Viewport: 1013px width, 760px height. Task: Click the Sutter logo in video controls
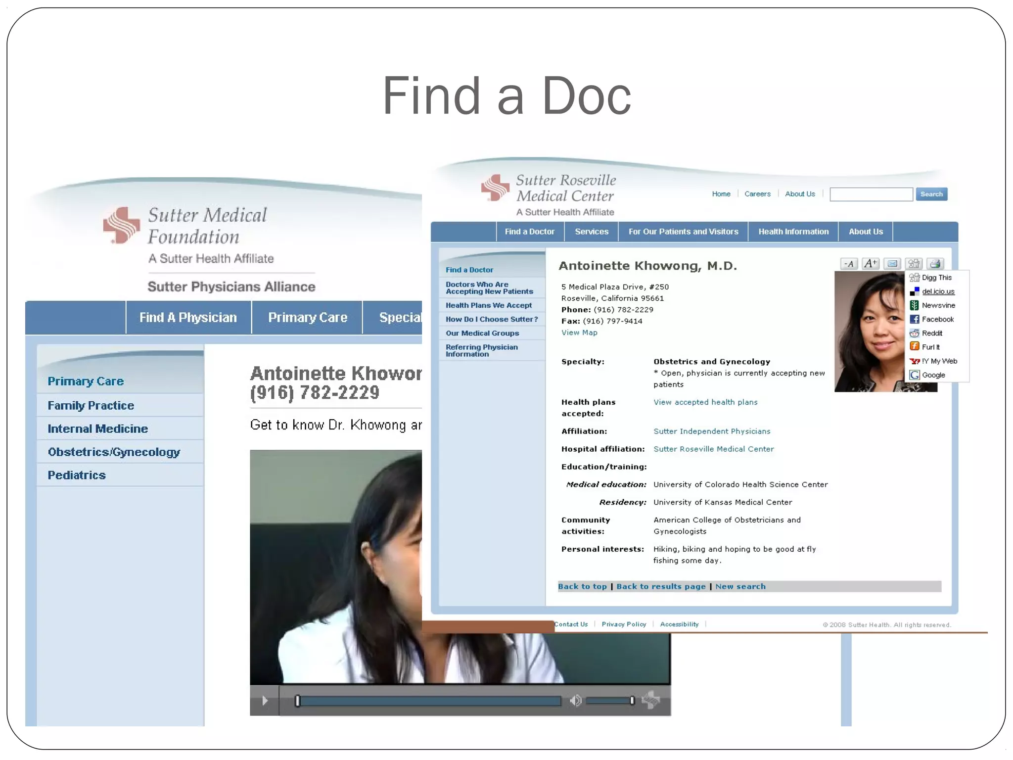[x=651, y=700]
